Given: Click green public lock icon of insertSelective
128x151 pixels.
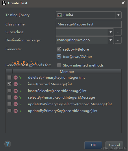Looking at the screenshot, I should 20,91.
